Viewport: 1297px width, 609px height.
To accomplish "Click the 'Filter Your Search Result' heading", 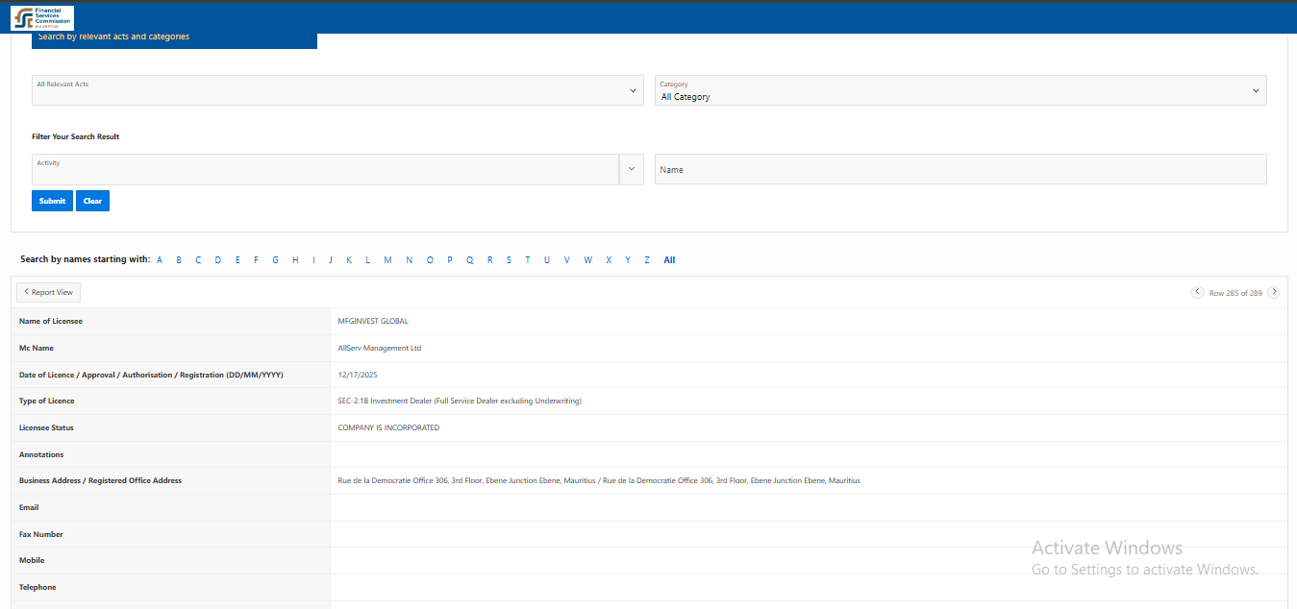I will (x=75, y=136).
